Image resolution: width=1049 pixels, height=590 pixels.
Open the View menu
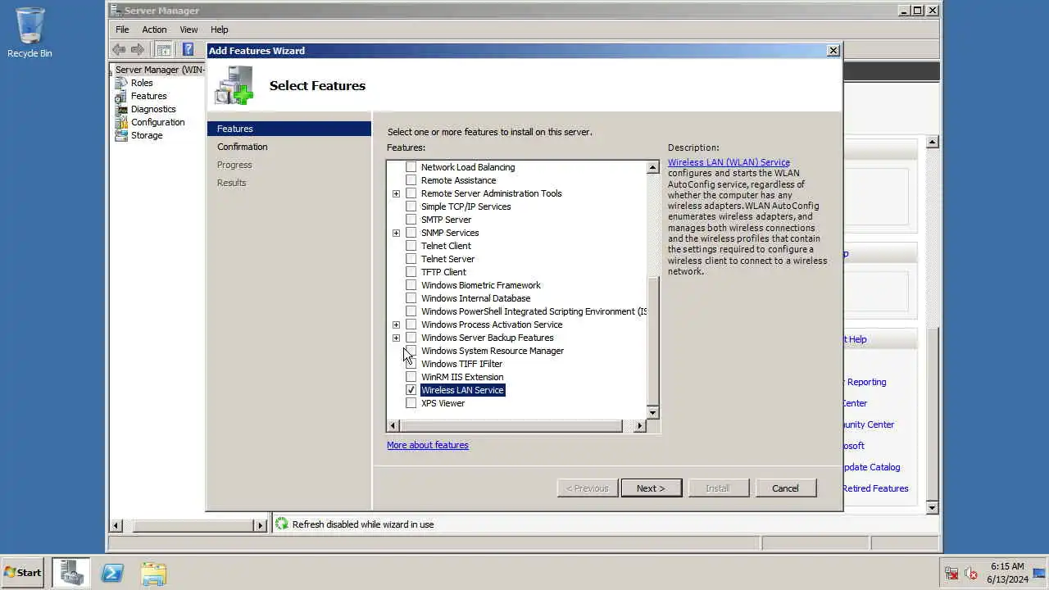[x=188, y=29]
